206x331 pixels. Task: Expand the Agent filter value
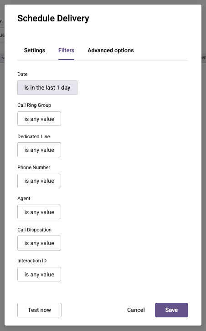(x=39, y=212)
